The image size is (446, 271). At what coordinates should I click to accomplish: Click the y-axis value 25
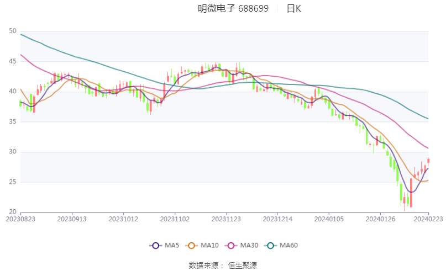(13, 182)
